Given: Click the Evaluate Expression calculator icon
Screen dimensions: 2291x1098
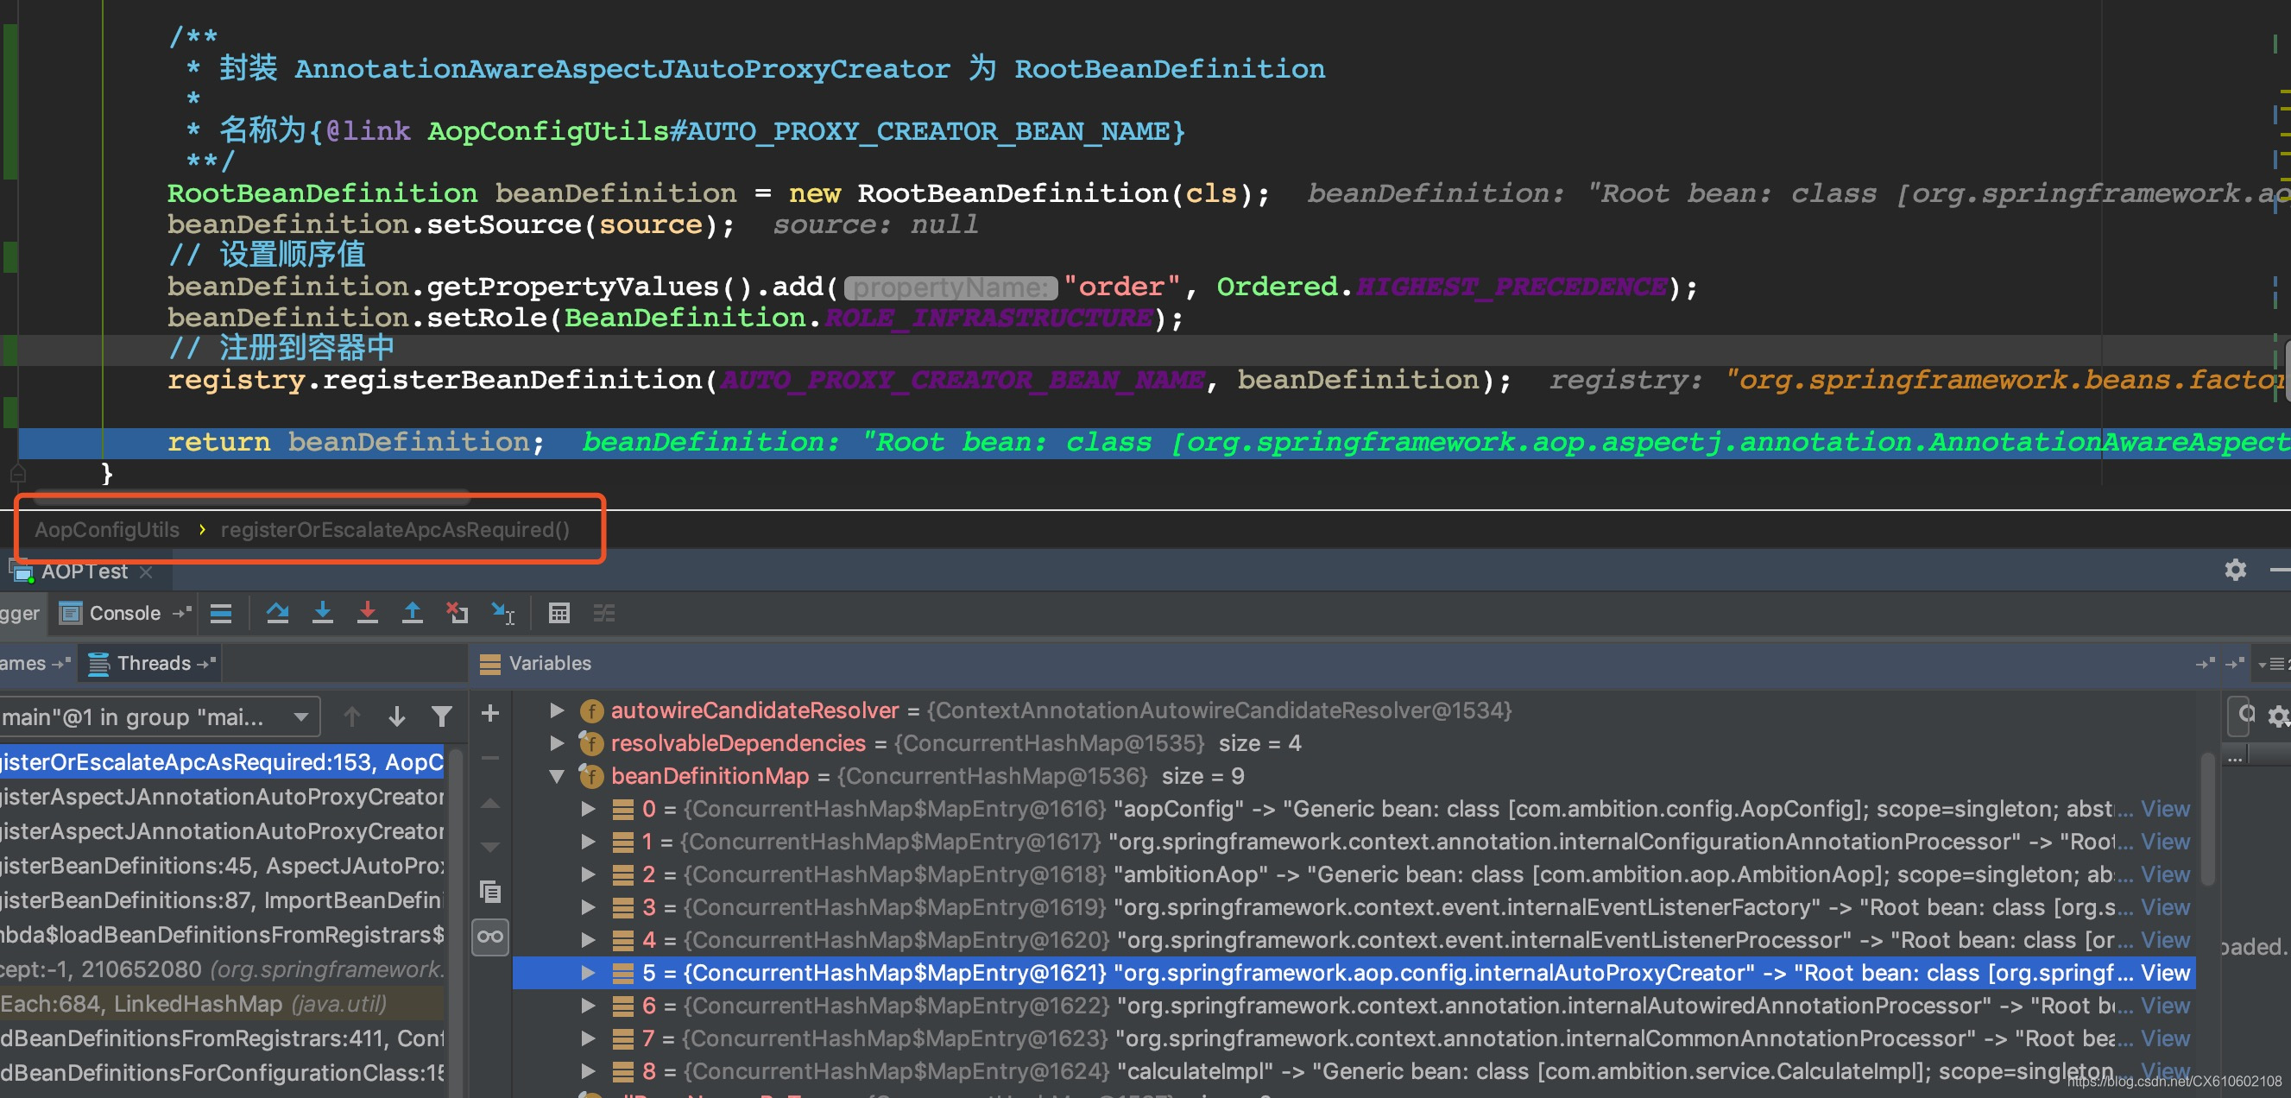Looking at the screenshot, I should pos(559,614).
